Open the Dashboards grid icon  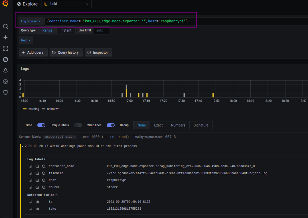tap(5, 48)
